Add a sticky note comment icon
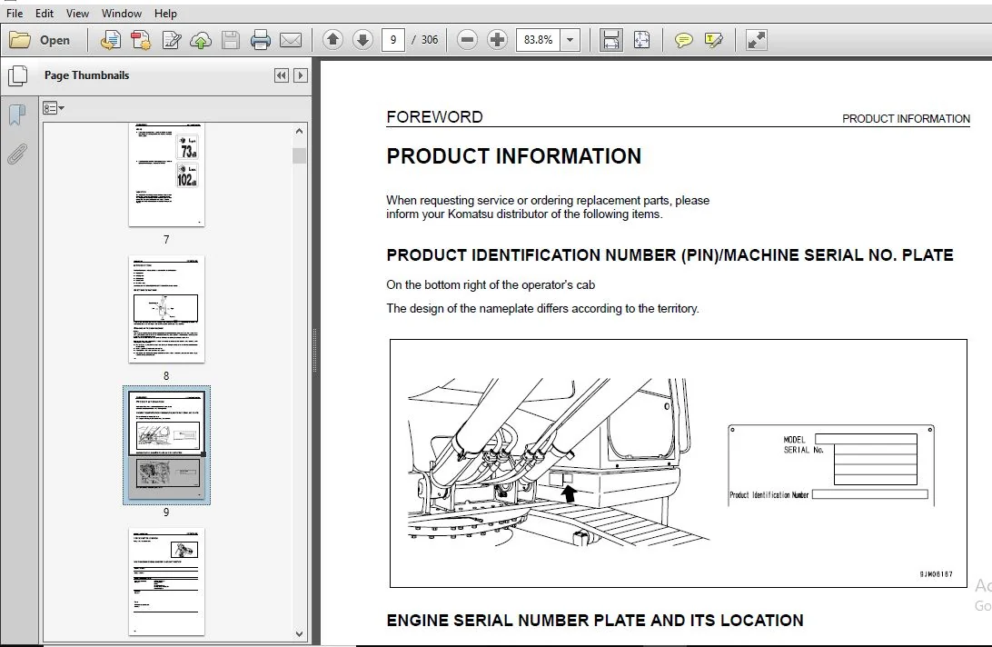The width and height of the screenshot is (992, 647). coord(683,40)
